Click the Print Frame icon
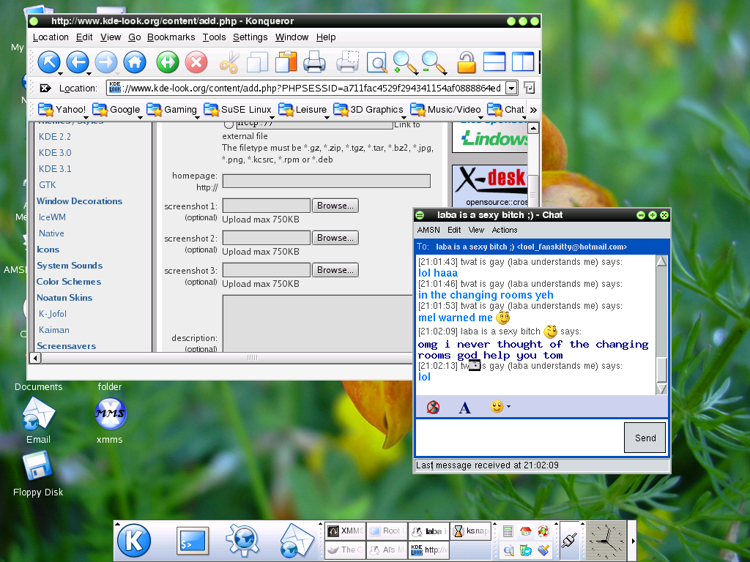Screen dimensions: 750x562 point(348,62)
